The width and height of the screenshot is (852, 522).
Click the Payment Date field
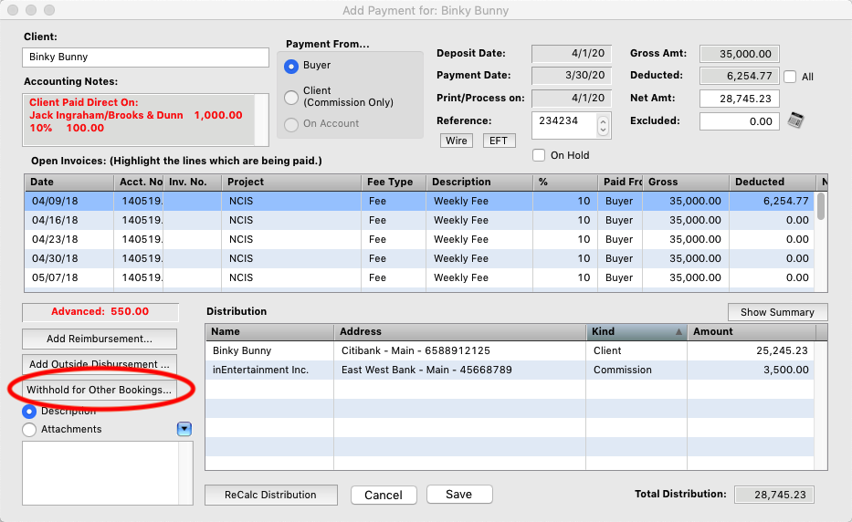(x=572, y=76)
